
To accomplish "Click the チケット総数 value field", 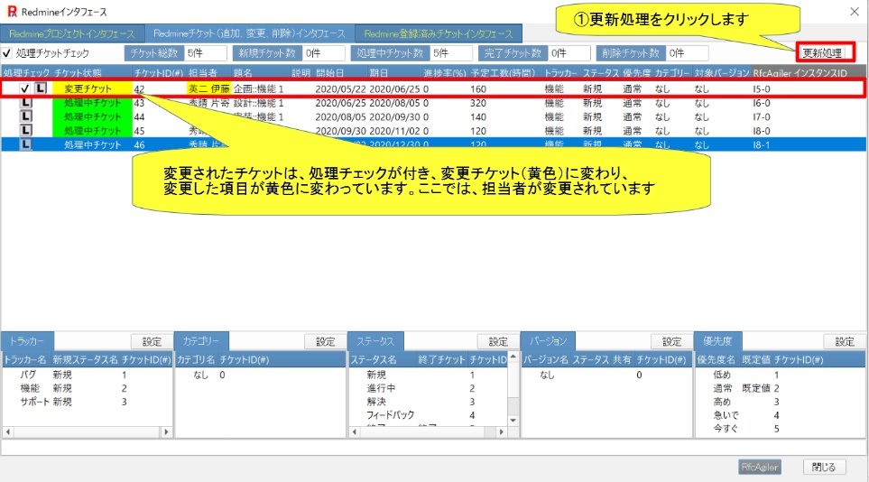I will [x=206, y=53].
